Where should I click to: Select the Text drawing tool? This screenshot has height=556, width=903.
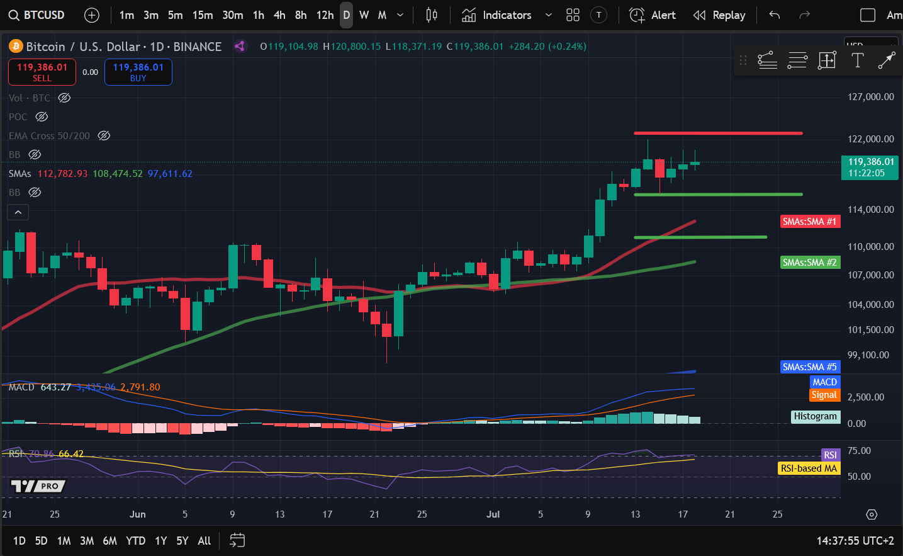click(x=857, y=60)
